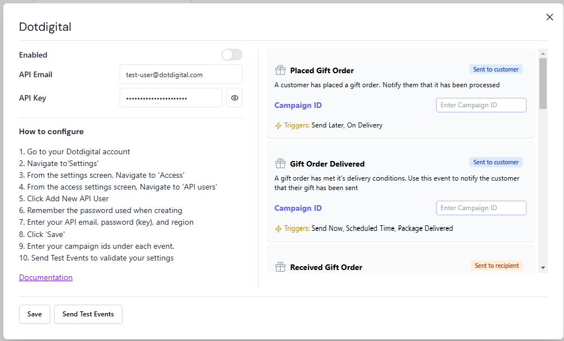Click step "Click 'Save'" in instructions
The height and width of the screenshot is (341, 564).
pyautogui.click(x=42, y=234)
